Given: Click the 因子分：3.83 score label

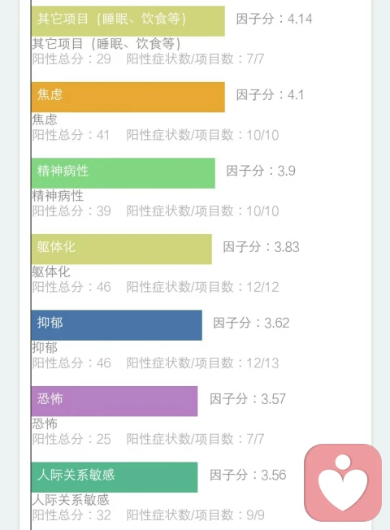Looking at the screenshot, I should pyautogui.click(x=261, y=247).
